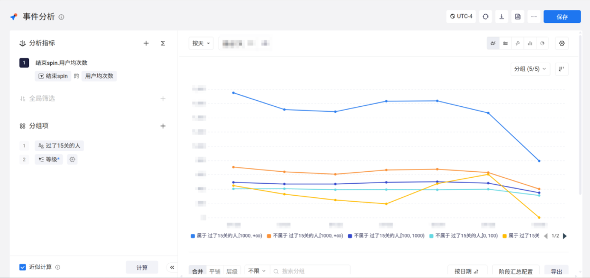Open the 用户均次数 metric dropdown
The height and width of the screenshot is (278, 590).
pyautogui.click(x=99, y=76)
